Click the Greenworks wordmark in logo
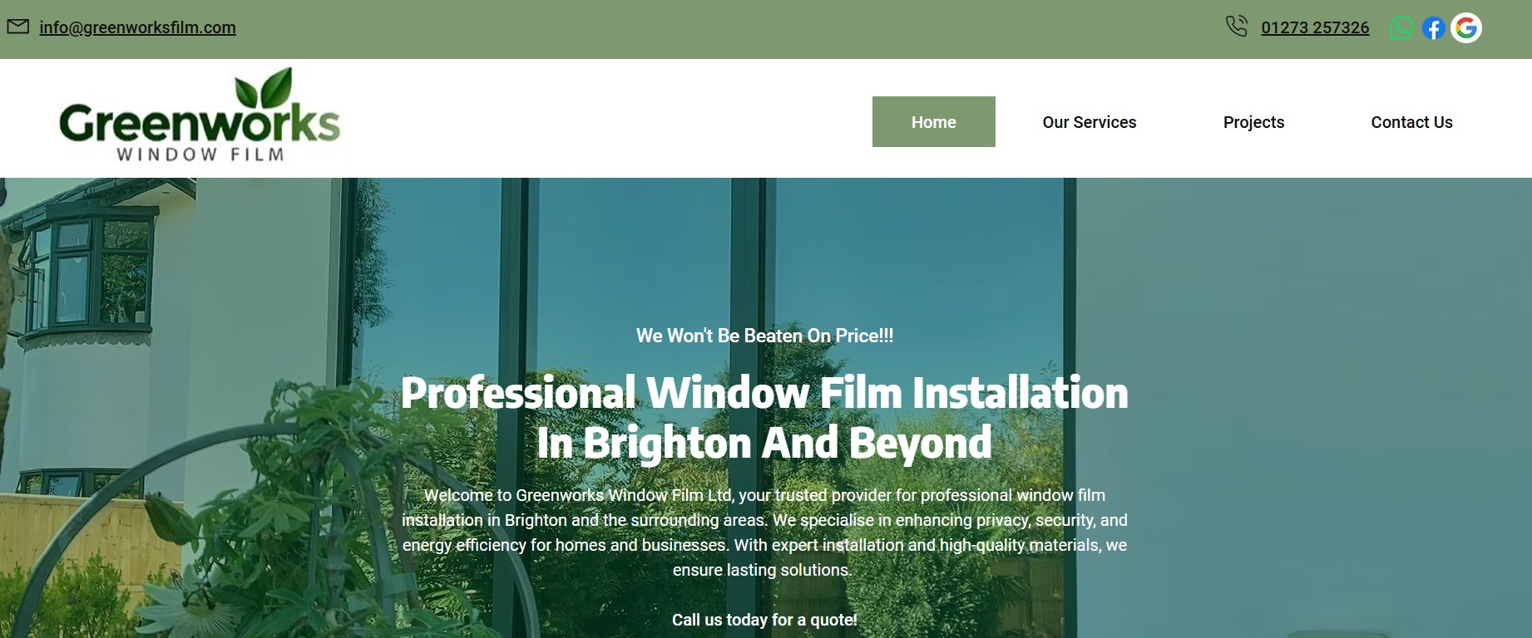 (200, 125)
